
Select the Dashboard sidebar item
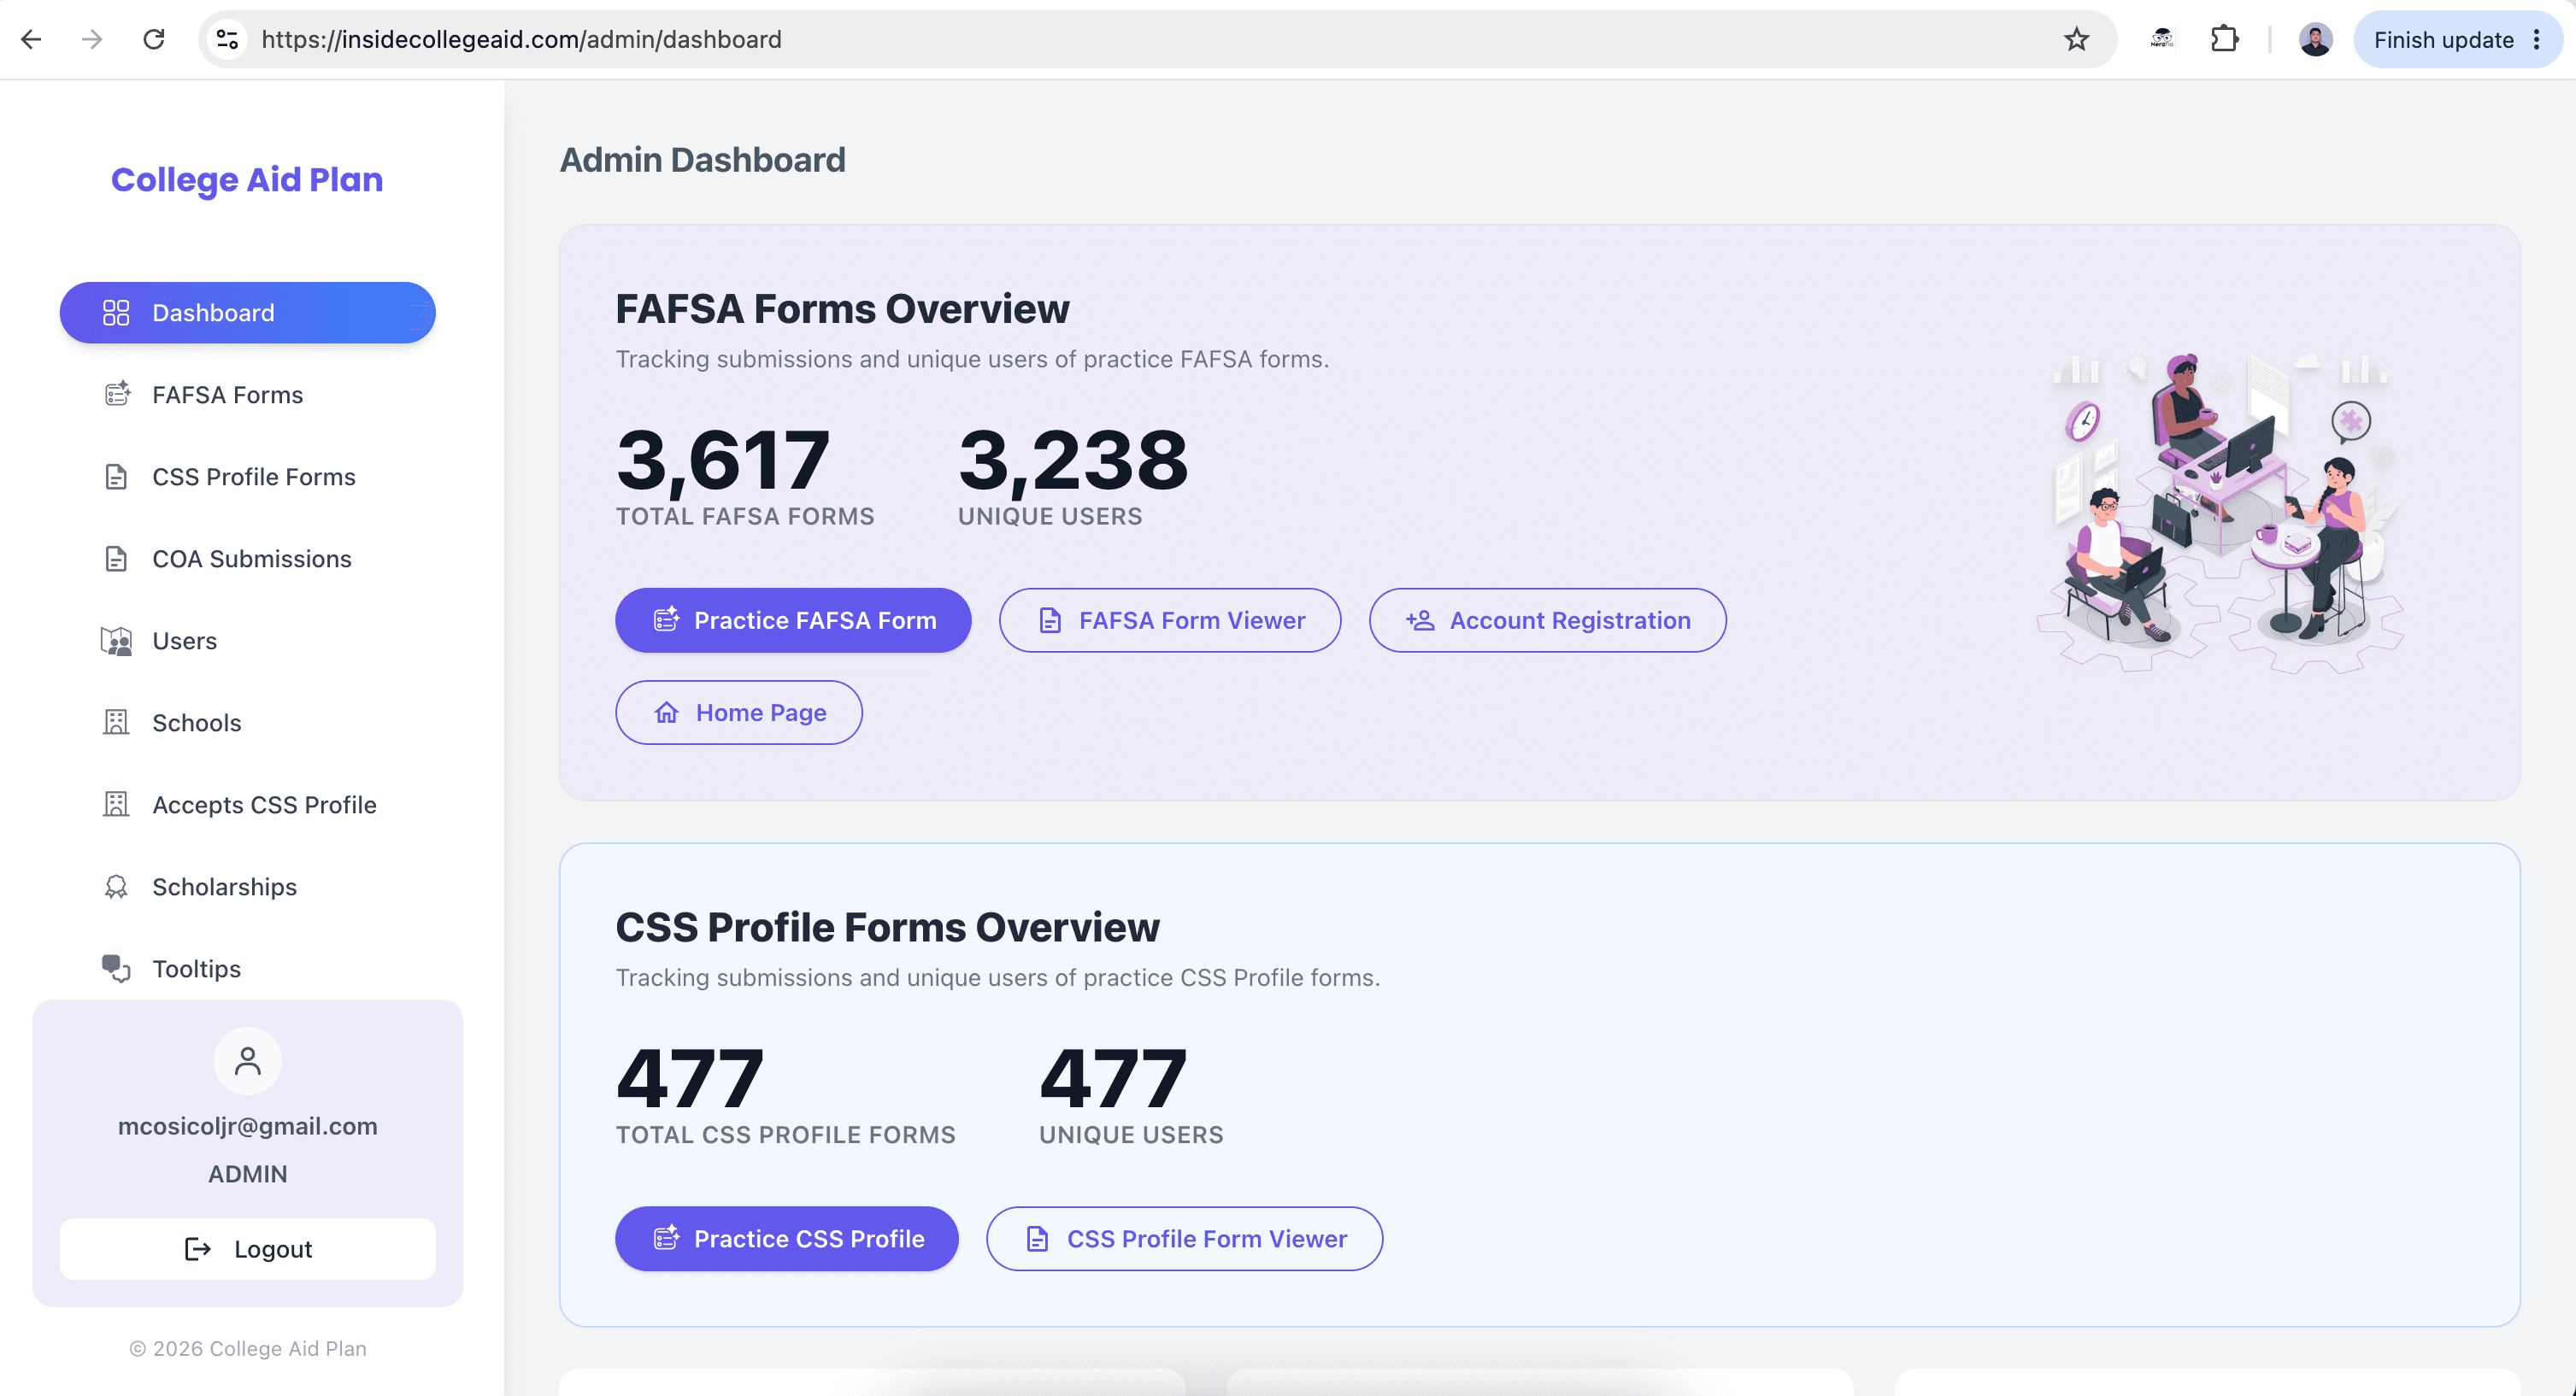[248, 313]
